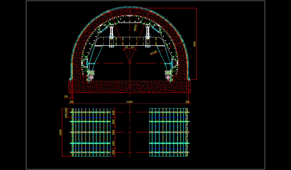Click the 8900 height dimension text
Image resolution: width=291 pixels, height=170 pixels.
tap(195, 44)
